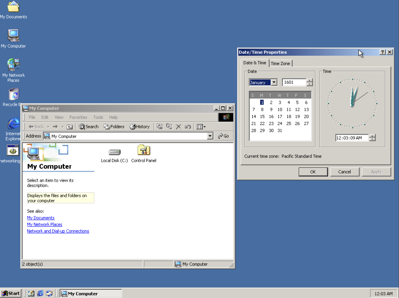The width and height of the screenshot is (399, 298).
Task: Open the Favorites menu
Action: tap(78, 117)
